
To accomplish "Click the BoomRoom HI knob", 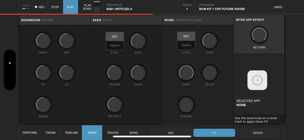I will tap(43, 73).
